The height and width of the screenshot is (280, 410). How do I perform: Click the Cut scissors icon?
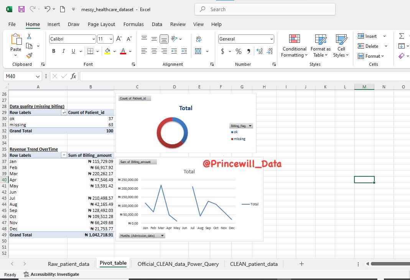pyautogui.click(x=29, y=36)
